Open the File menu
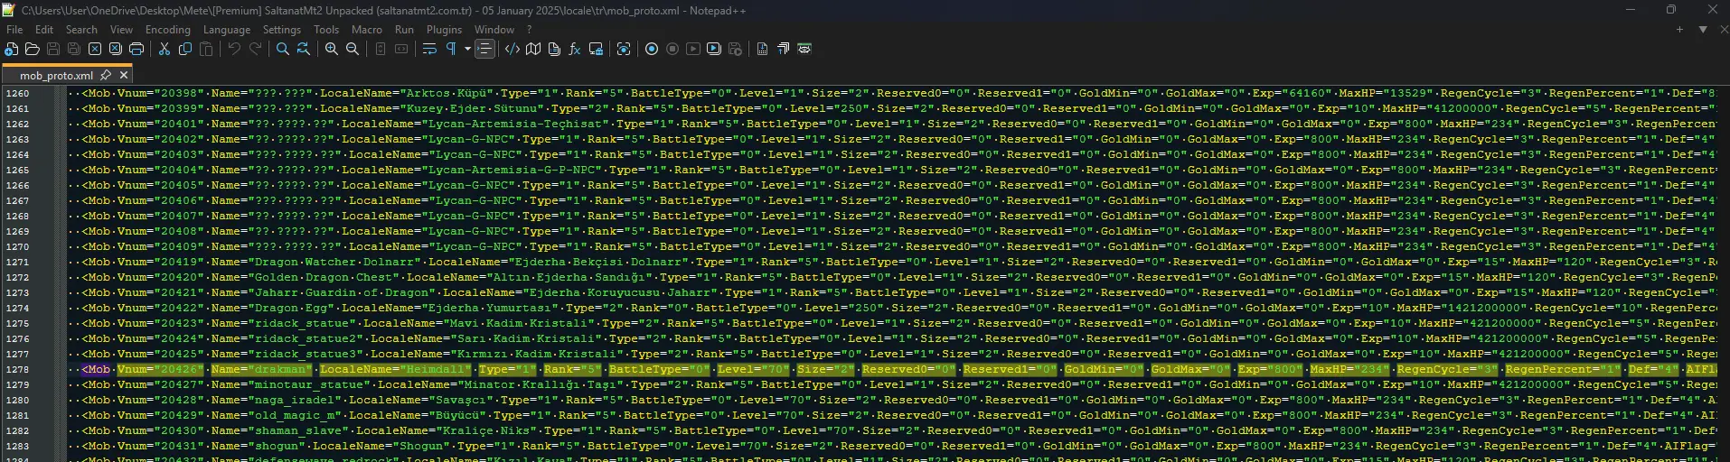This screenshot has width=1730, height=462. (14, 30)
